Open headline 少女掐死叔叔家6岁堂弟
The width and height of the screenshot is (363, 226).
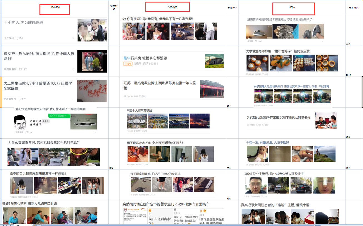[x=279, y=117]
